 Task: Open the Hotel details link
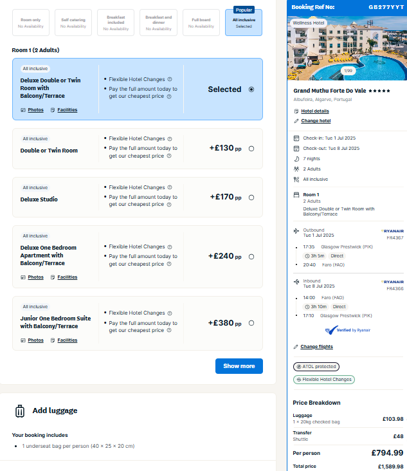click(x=315, y=111)
